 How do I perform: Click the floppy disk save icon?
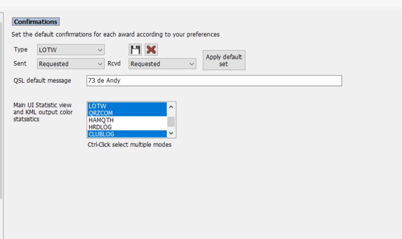point(135,50)
